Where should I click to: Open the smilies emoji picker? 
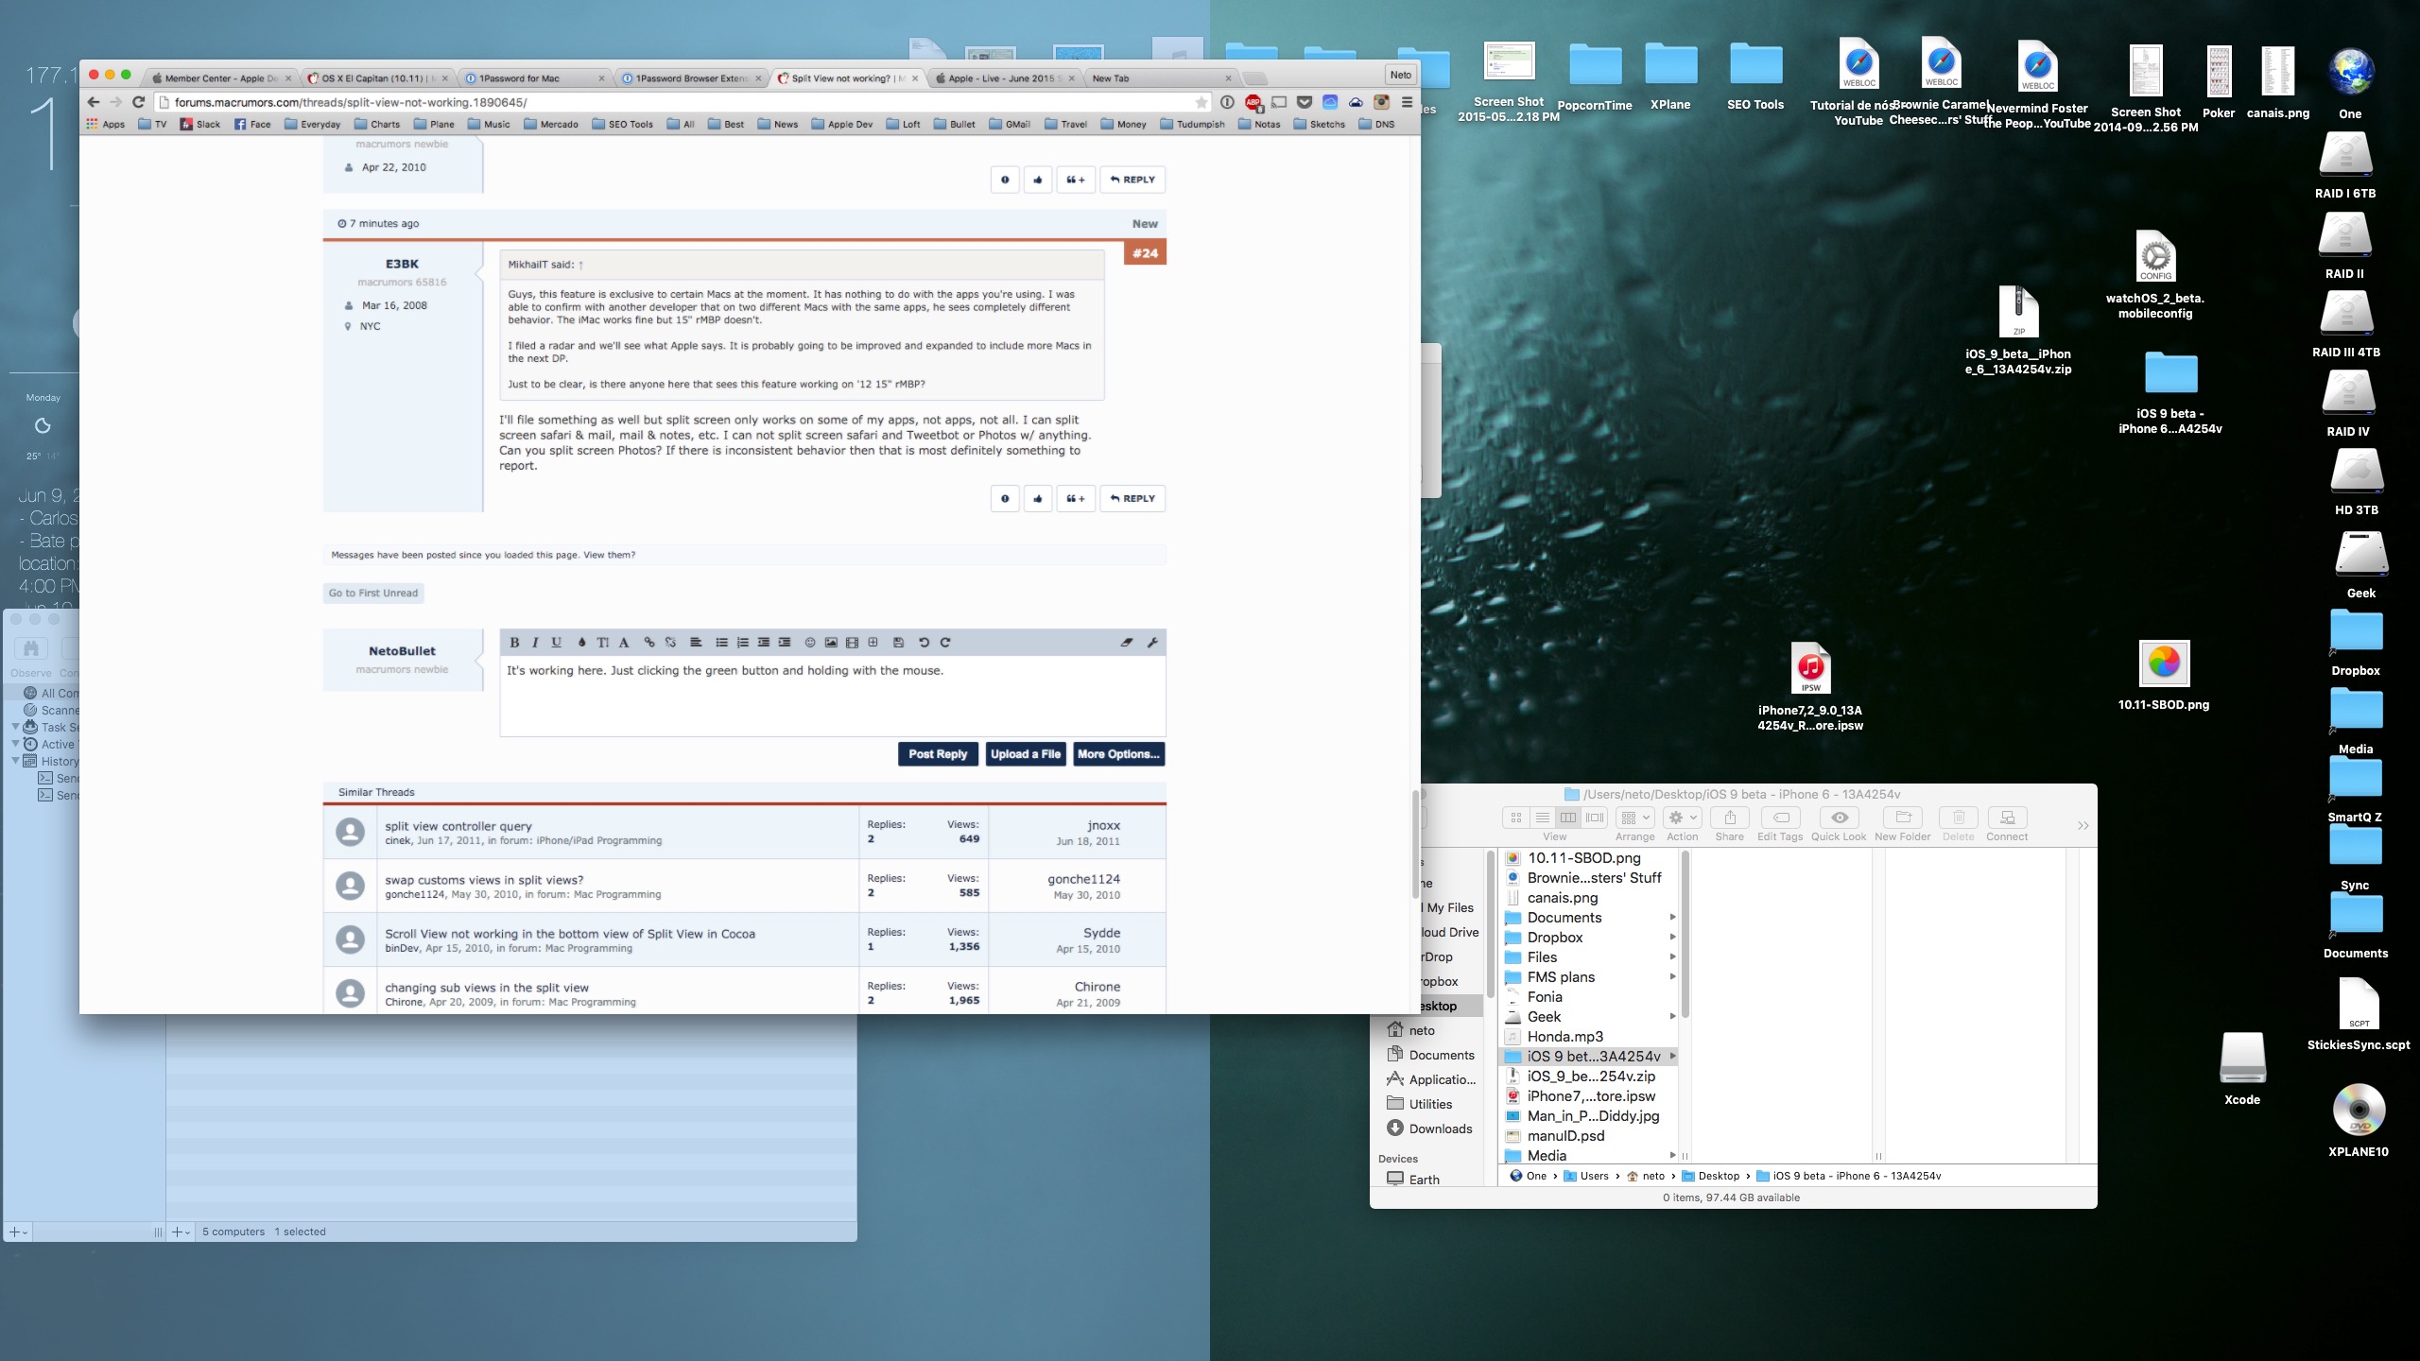click(x=810, y=643)
